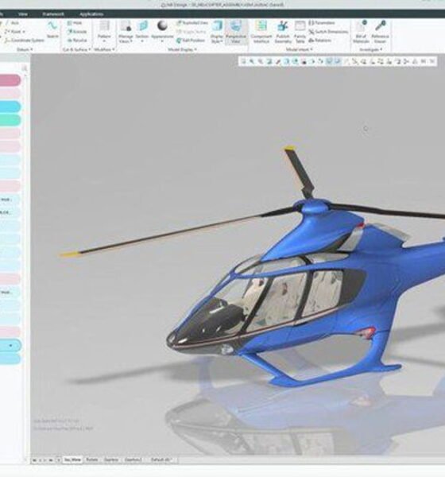Create a Coordinate System datum
The width and height of the screenshot is (445, 477).
(x=25, y=41)
